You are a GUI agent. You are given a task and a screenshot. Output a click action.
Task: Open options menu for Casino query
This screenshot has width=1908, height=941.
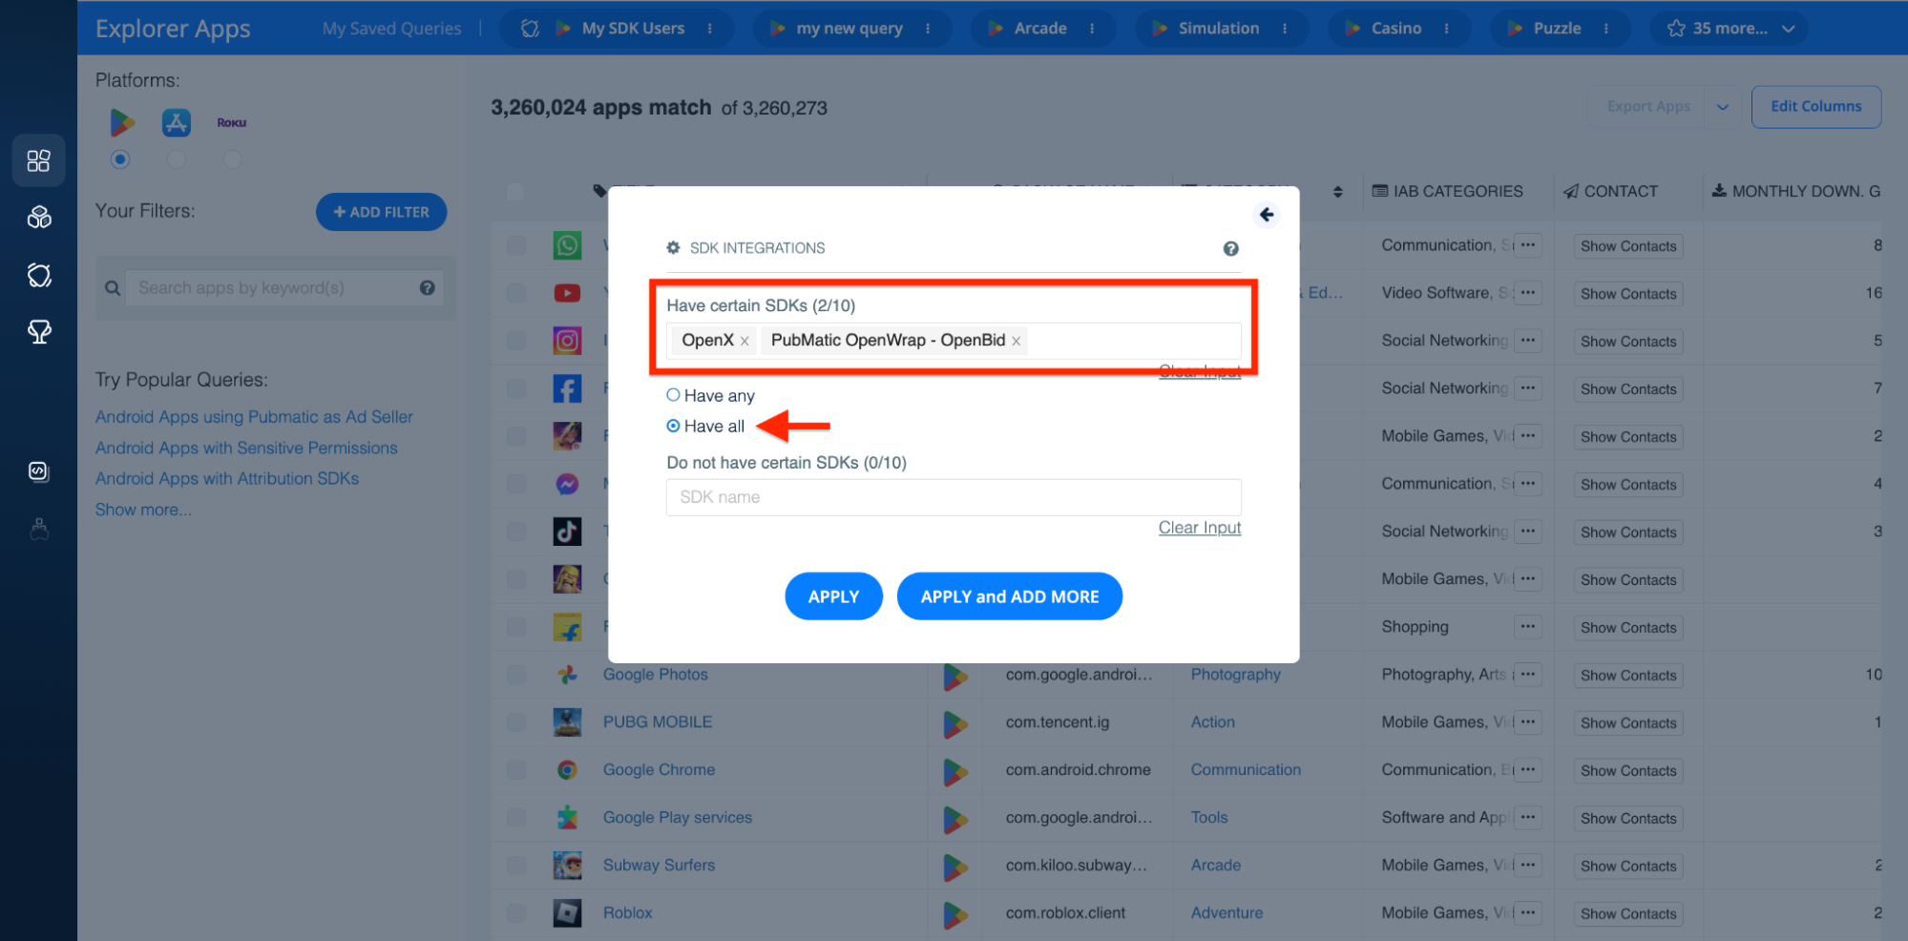[x=1447, y=29]
